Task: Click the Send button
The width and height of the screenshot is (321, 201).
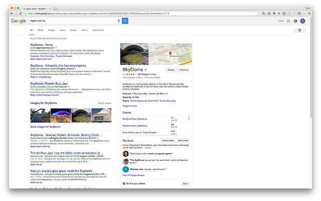Action: tap(185, 183)
